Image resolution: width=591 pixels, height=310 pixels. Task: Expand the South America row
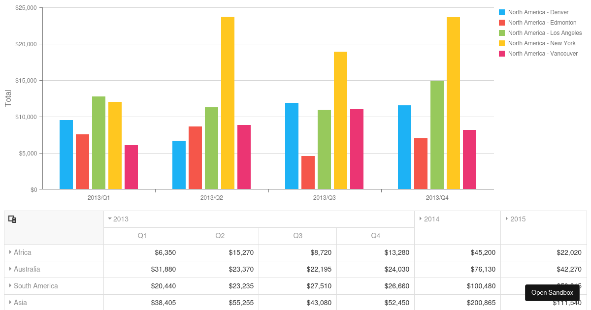pyautogui.click(x=10, y=285)
